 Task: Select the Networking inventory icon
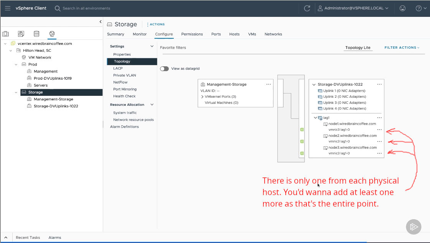click(x=52, y=34)
